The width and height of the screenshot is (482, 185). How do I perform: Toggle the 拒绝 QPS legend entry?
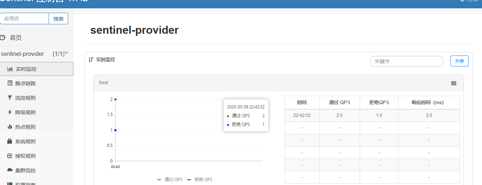click(x=200, y=180)
